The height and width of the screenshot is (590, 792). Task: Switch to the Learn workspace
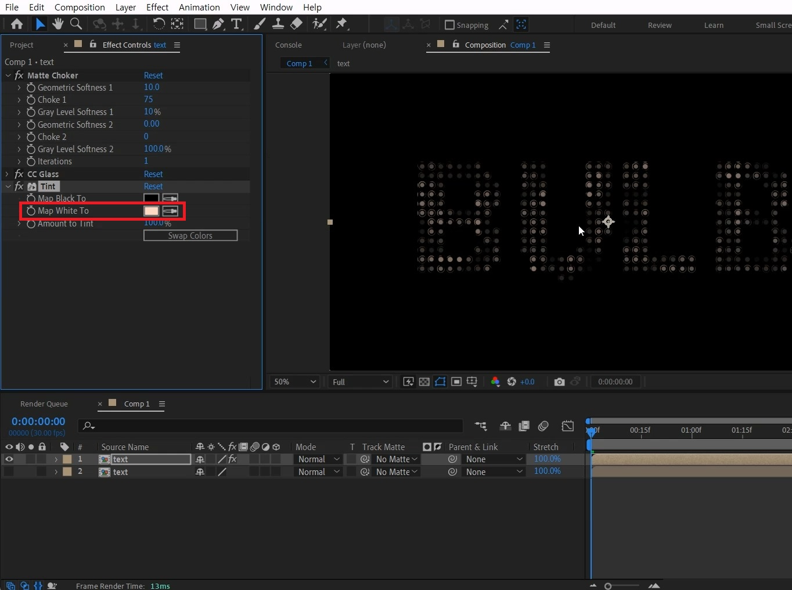(714, 25)
